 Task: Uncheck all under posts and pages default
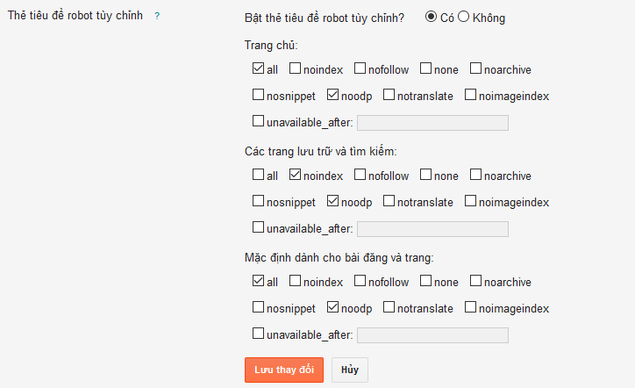258,281
